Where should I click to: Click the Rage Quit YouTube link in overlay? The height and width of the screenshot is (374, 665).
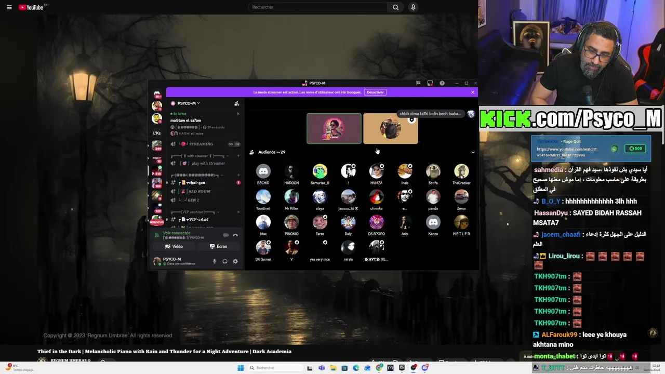point(566,152)
